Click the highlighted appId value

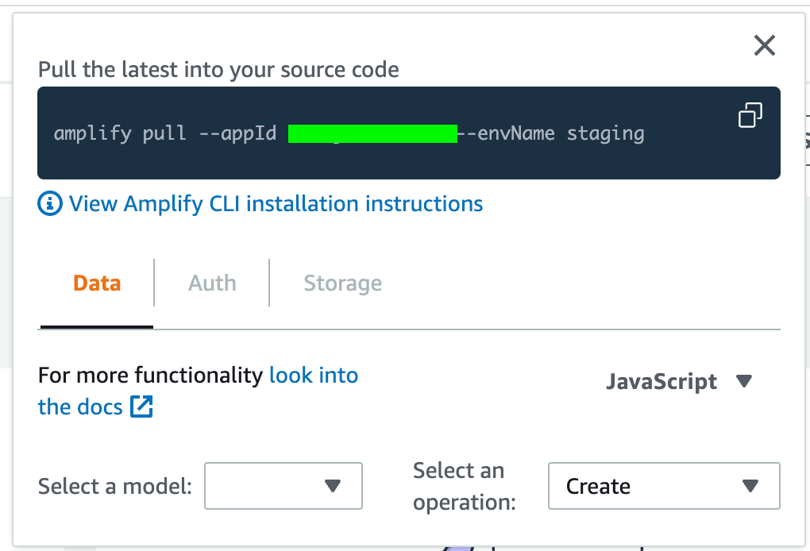click(372, 133)
